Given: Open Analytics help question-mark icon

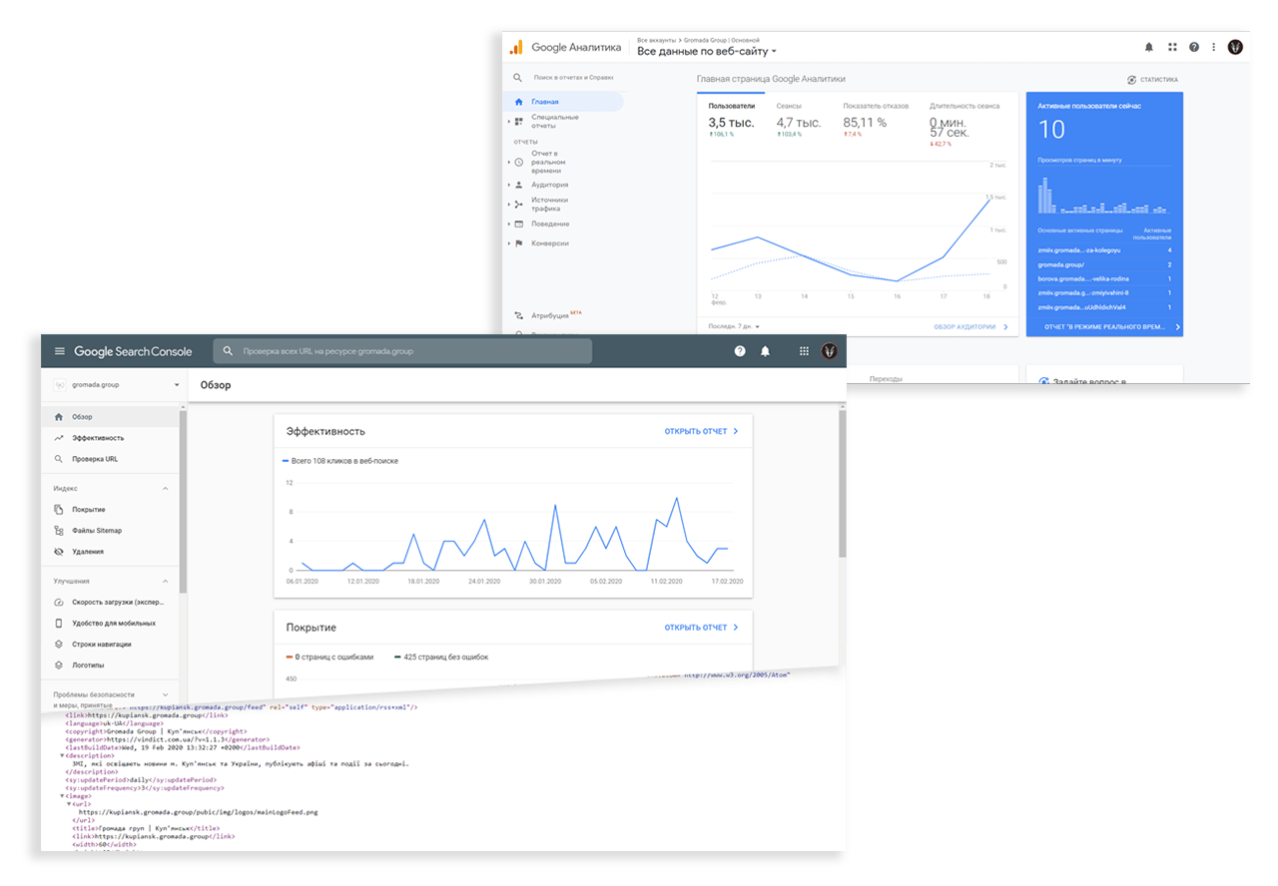Looking at the screenshot, I should [x=1194, y=47].
